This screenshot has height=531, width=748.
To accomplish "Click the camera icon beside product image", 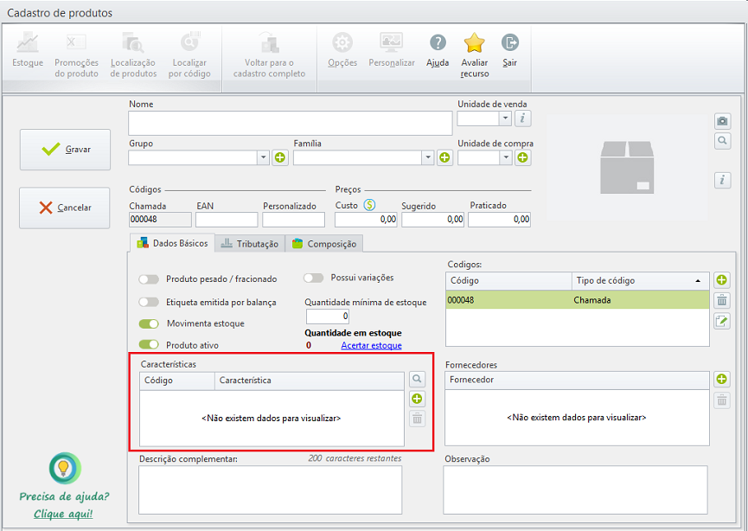I will [x=723, y=121].
